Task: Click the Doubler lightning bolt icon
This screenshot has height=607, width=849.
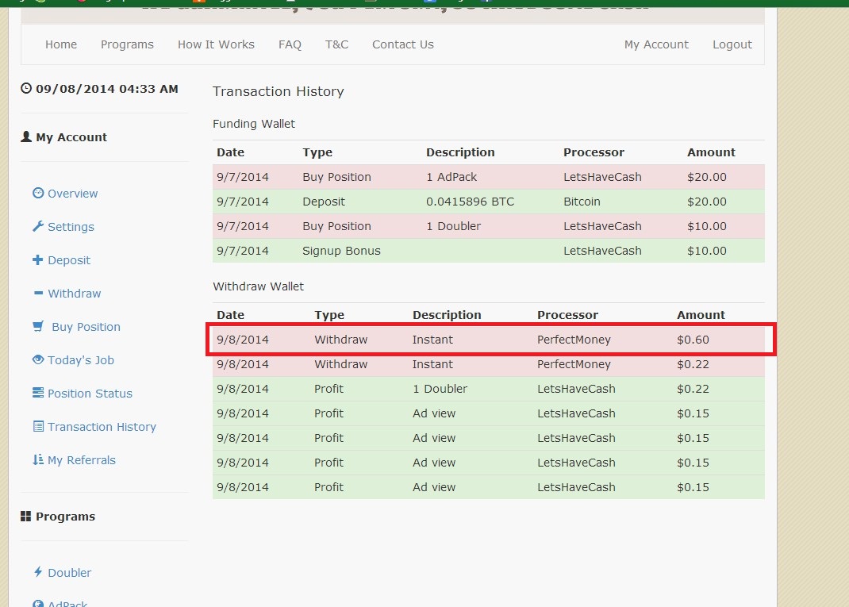Action: coord(37,573)
